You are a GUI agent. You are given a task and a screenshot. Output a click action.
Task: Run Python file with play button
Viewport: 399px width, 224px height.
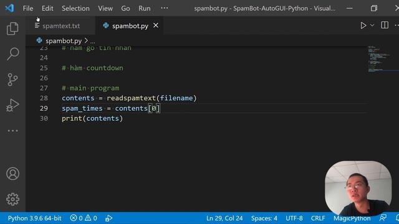click(363, 26)
